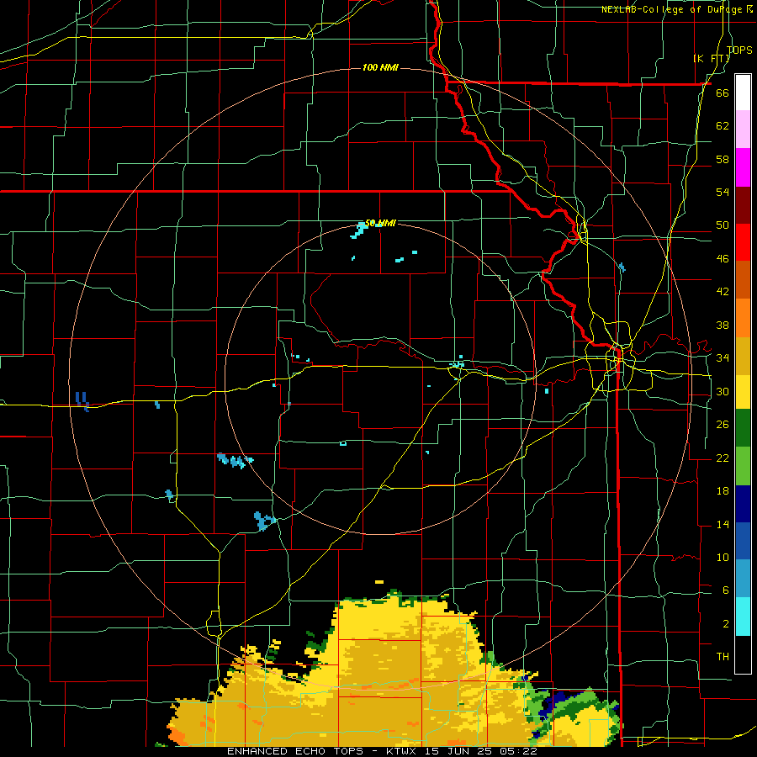Click the cyan legend swatch beside 2

(x=743, y=617)
